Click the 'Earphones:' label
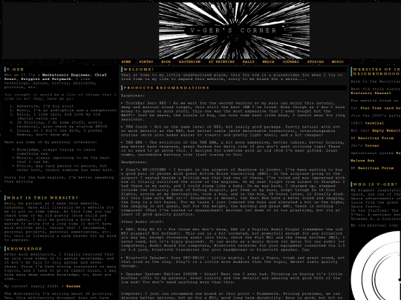This screenshot has height=300, width=401. (133, 96)
